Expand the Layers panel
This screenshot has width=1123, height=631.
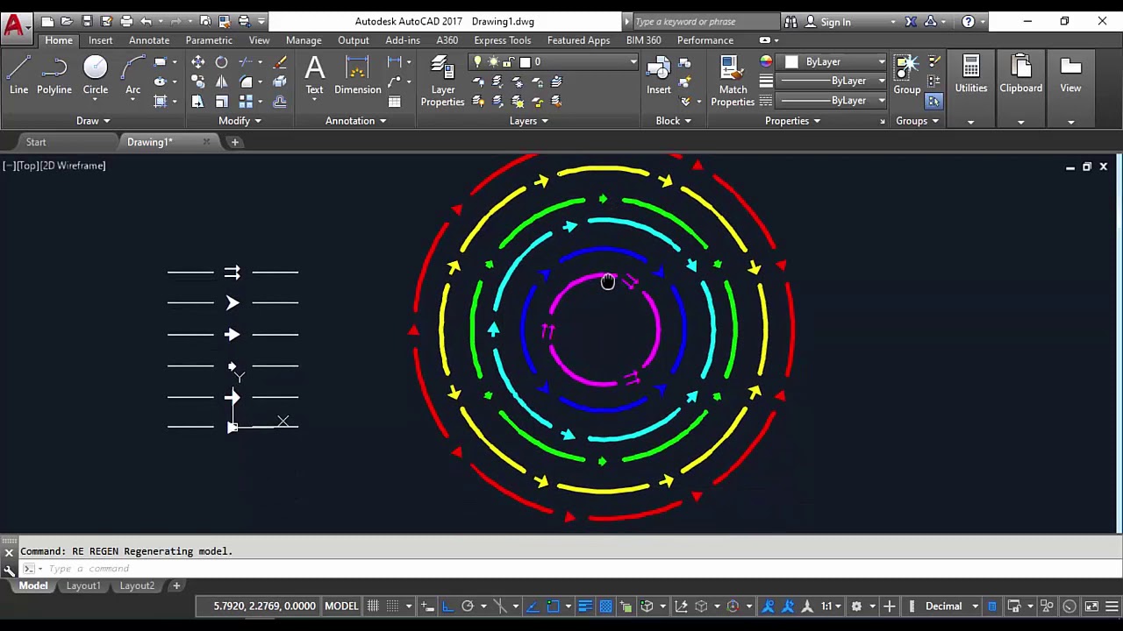coord(529,121)
